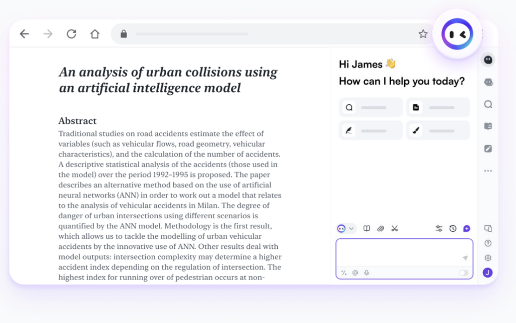Select the quill writing suggestion card
This screenshot has height=323, width=516.
370,130
